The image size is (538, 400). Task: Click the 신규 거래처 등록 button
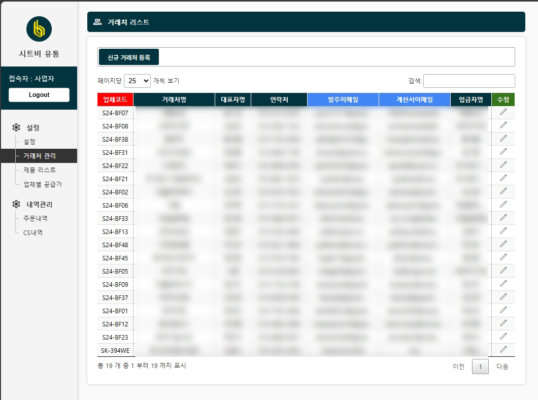129,57
